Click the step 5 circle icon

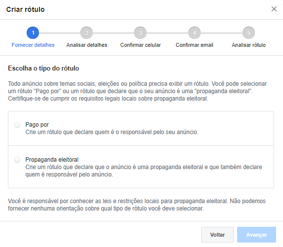pos(248,33)
